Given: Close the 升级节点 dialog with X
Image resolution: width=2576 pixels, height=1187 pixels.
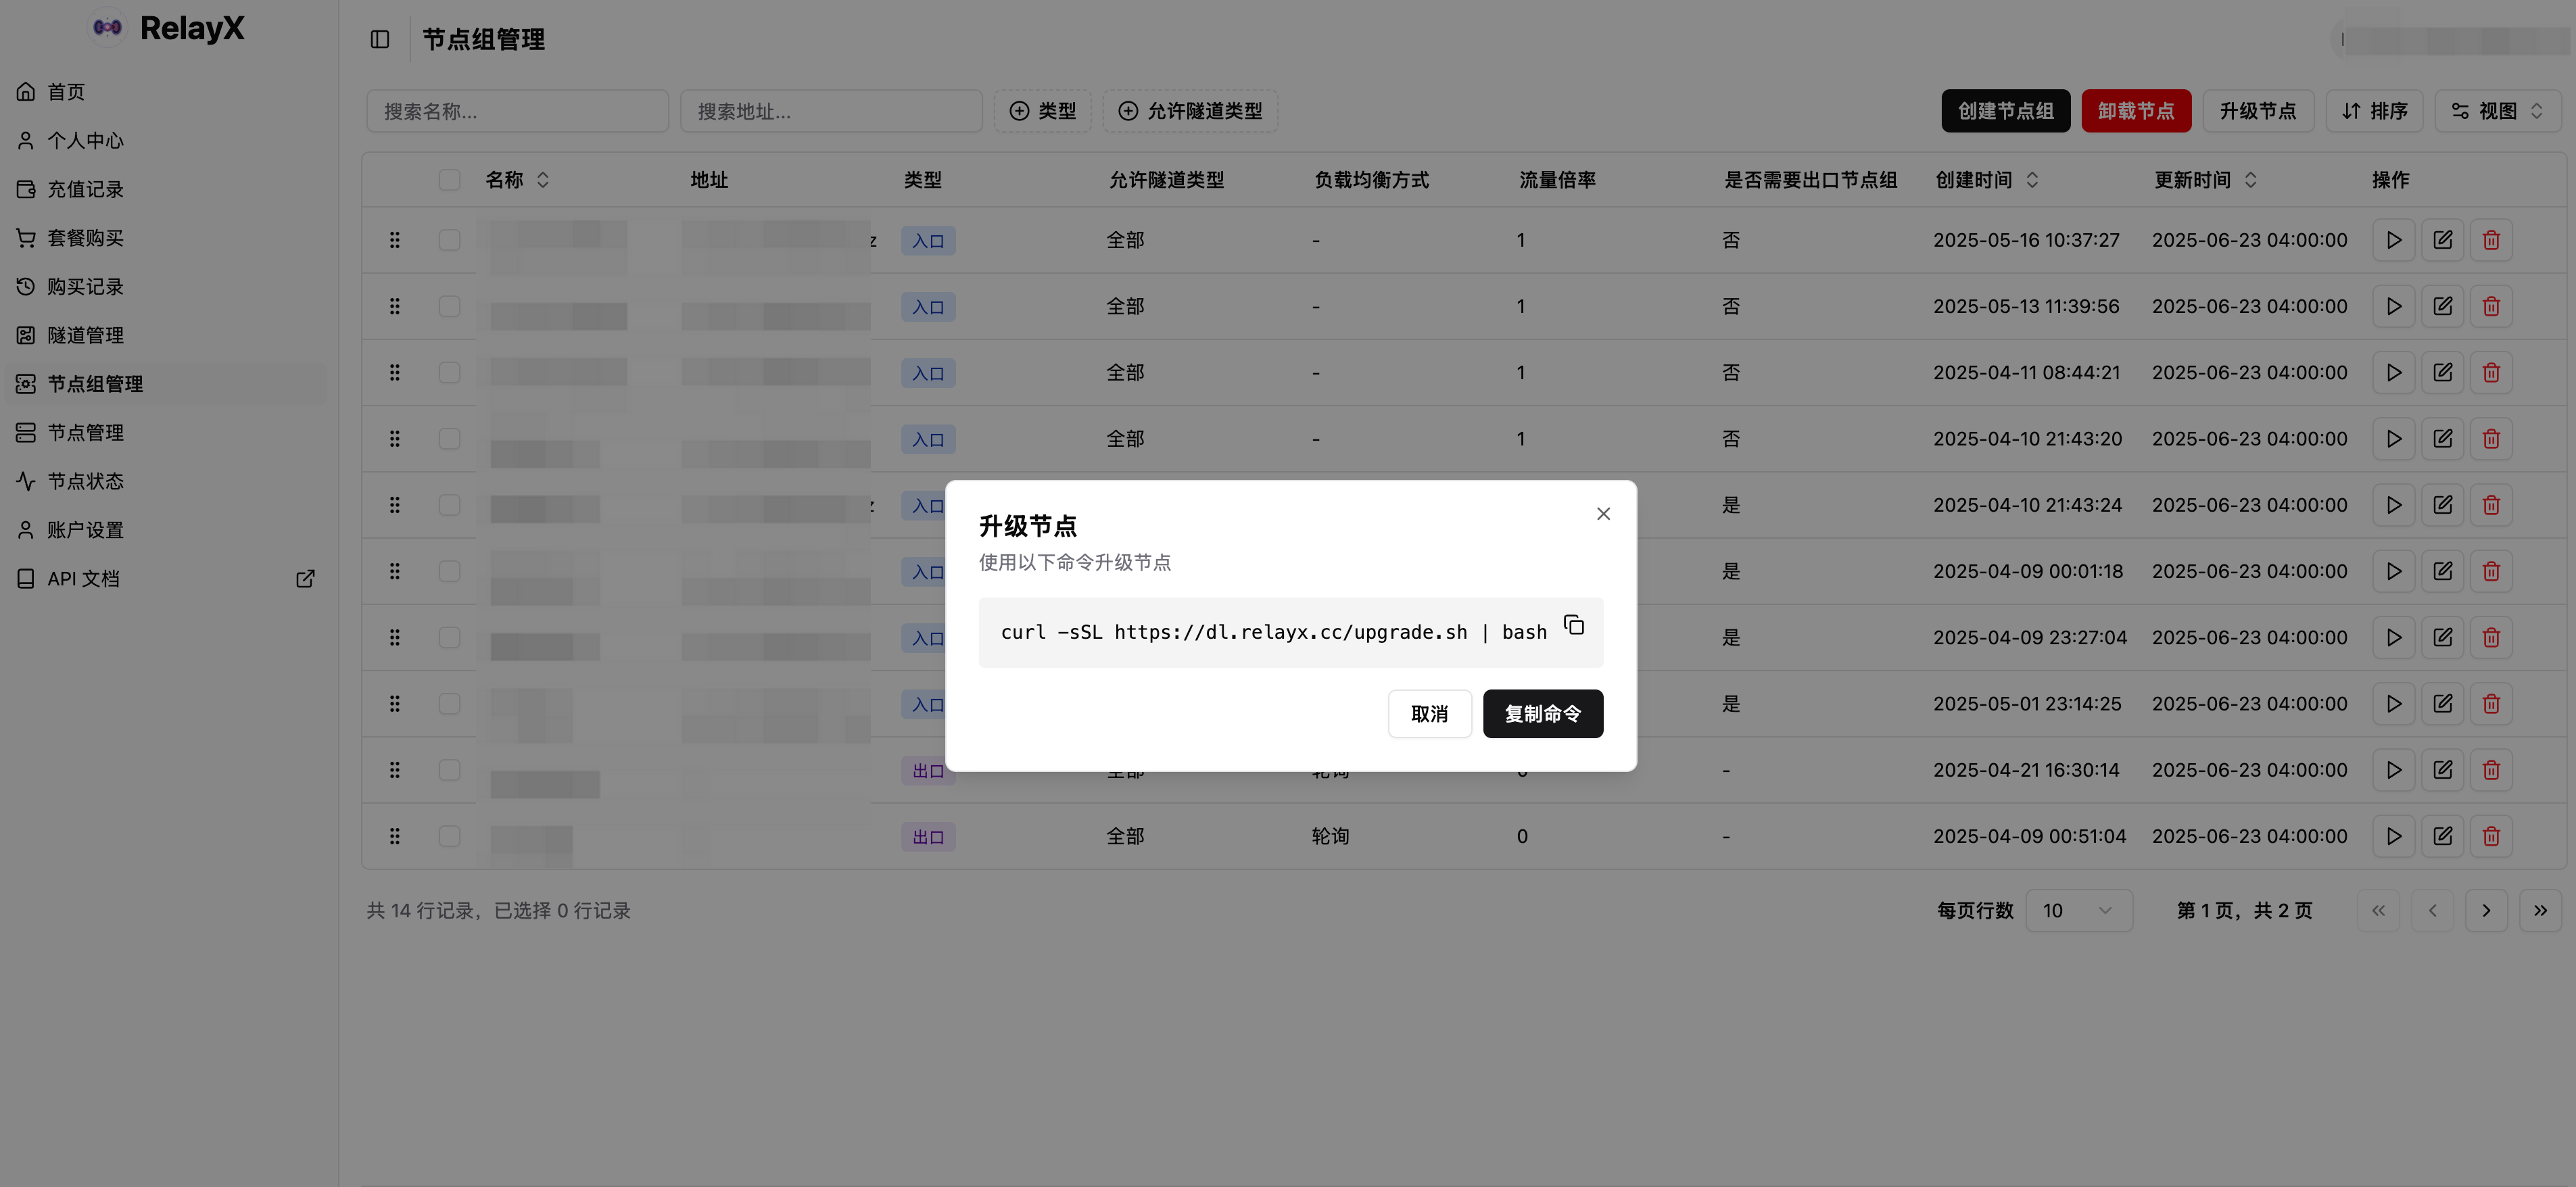Looking at the screenshot, I should click(x=1603, y=514).
